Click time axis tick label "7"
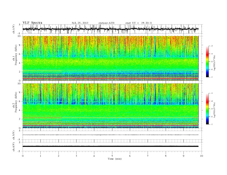This screenshot has height=175, width=227. (x=148, y=156)
